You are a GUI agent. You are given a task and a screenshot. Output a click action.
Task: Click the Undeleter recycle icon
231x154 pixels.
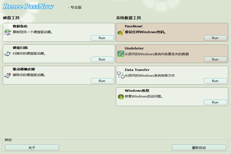click(x=121, y=54)
